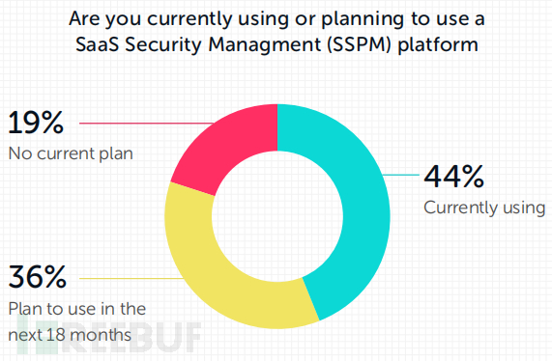Viewport: 552px width, 361px height.
Task: Click the yellow leader line to 36%
Action: (131, 278)
